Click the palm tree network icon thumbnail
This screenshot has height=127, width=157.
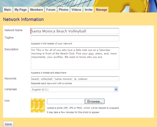point(38,105)
